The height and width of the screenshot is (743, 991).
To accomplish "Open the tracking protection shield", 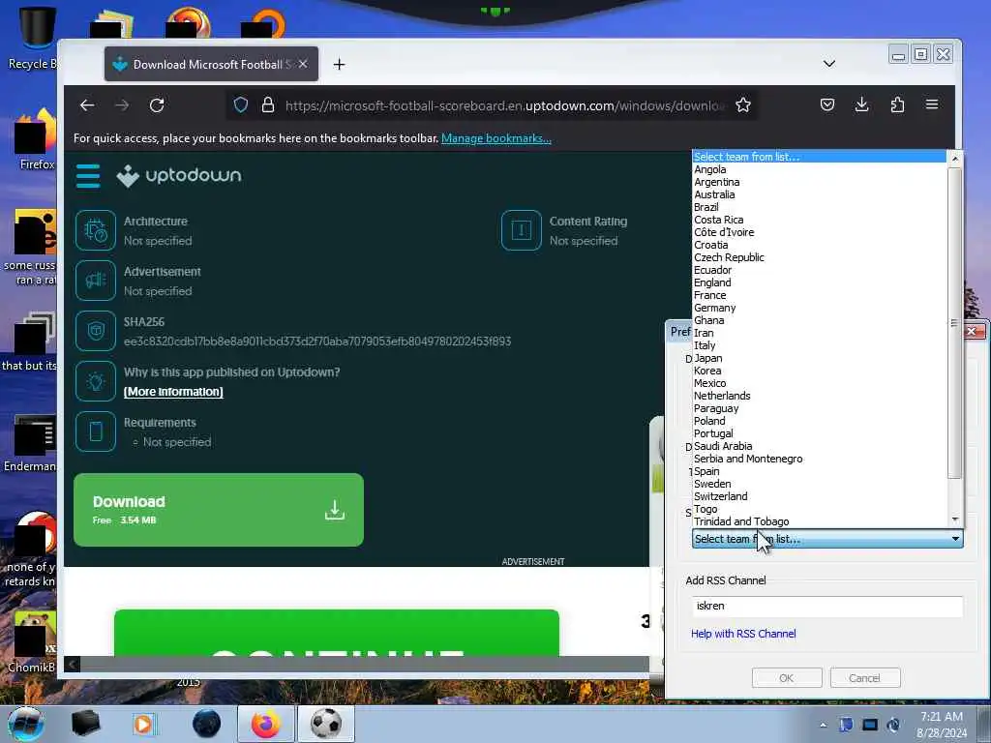I will [241, 104].
